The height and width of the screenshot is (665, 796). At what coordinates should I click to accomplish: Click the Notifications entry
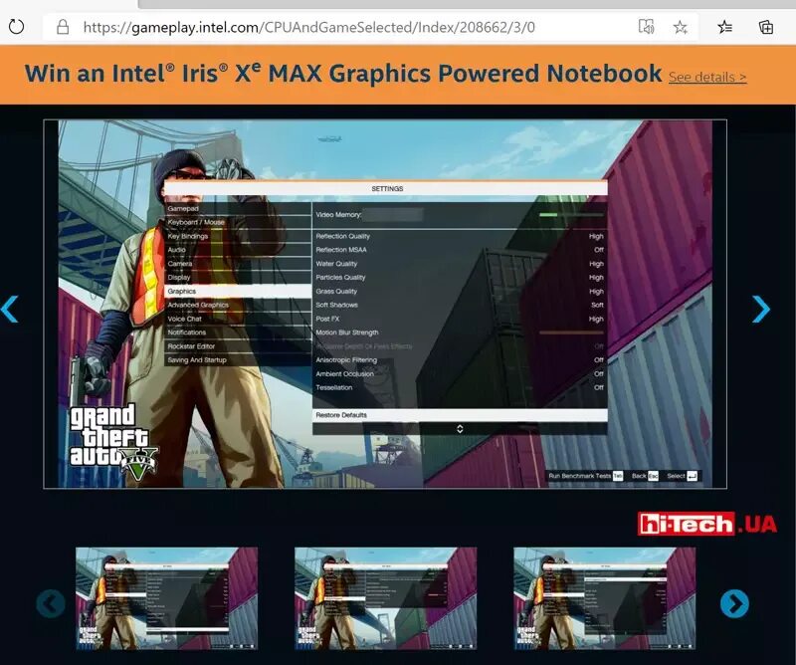tap(238, 332)
